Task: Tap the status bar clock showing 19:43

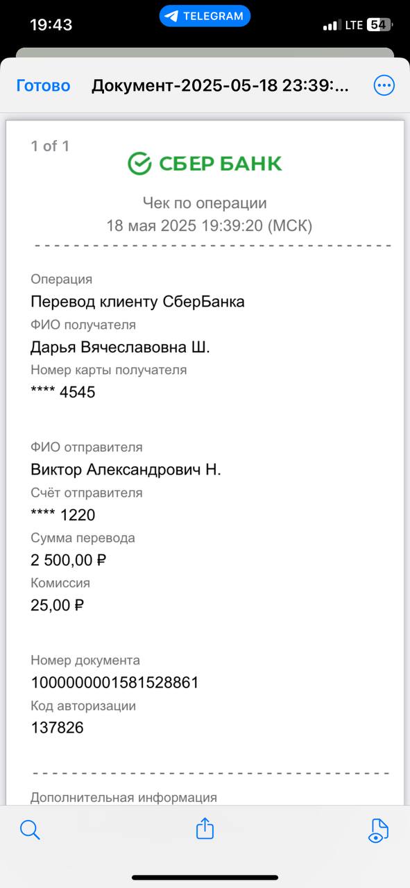Action: (x=51, y=24)
